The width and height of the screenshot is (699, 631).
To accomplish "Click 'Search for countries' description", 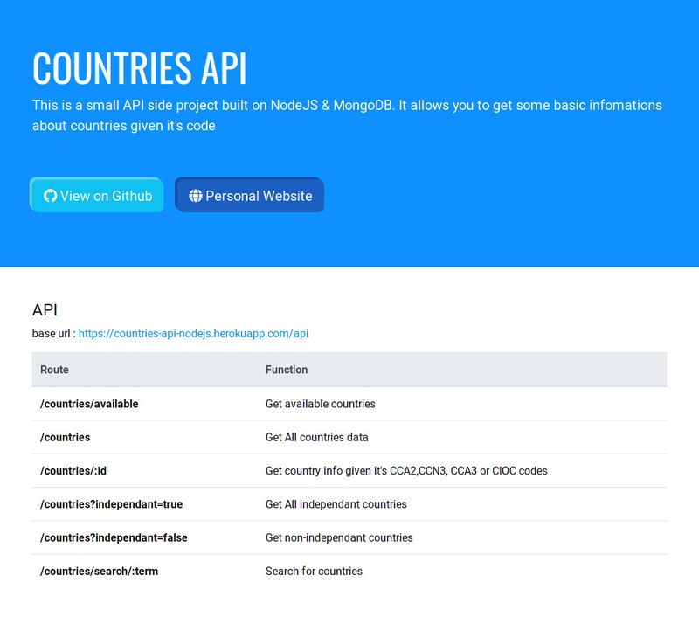I will [x=314, y=571].
